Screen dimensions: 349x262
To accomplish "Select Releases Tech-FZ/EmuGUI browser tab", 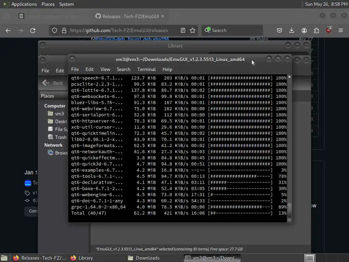I will point(130,16).
